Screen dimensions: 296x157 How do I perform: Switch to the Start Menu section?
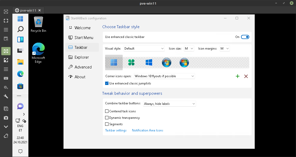click(84, 38)
